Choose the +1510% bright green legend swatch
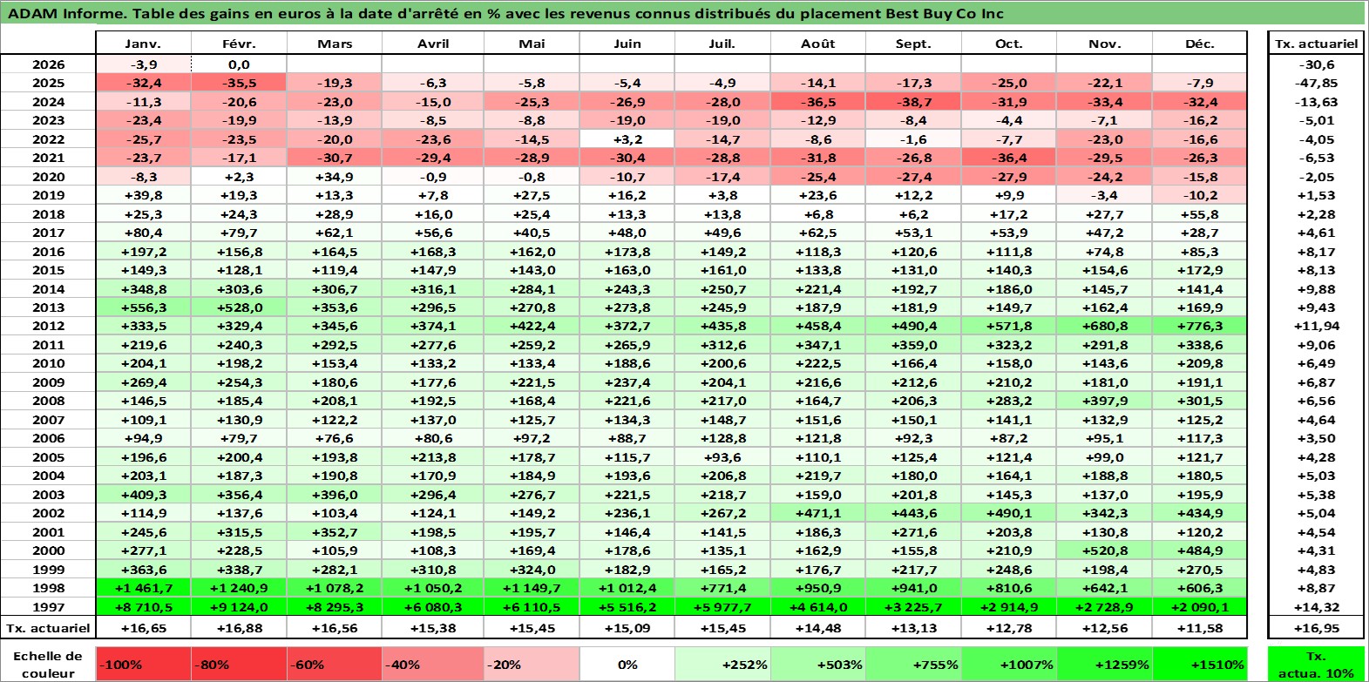This screenshot has width=1369, height=682. pyautogui.click(x=1199, y=664)
